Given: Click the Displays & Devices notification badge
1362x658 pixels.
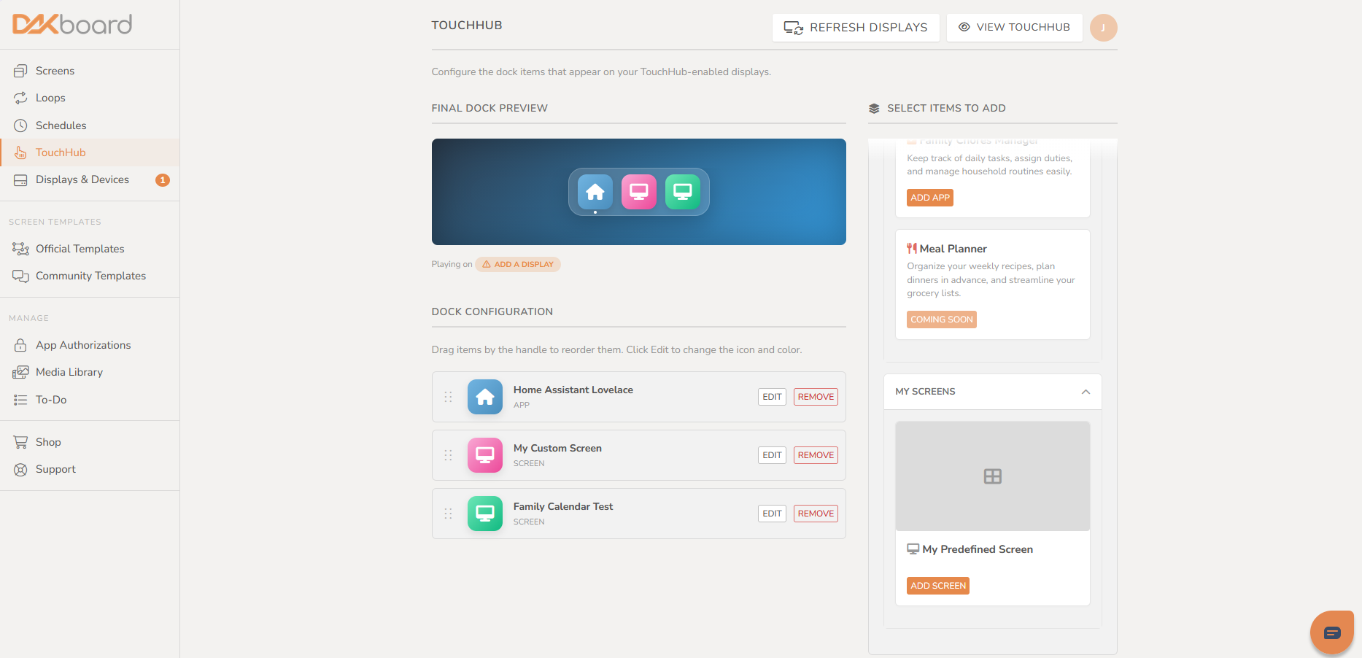Looking at the screenshot, I should (x=163, y=180).
